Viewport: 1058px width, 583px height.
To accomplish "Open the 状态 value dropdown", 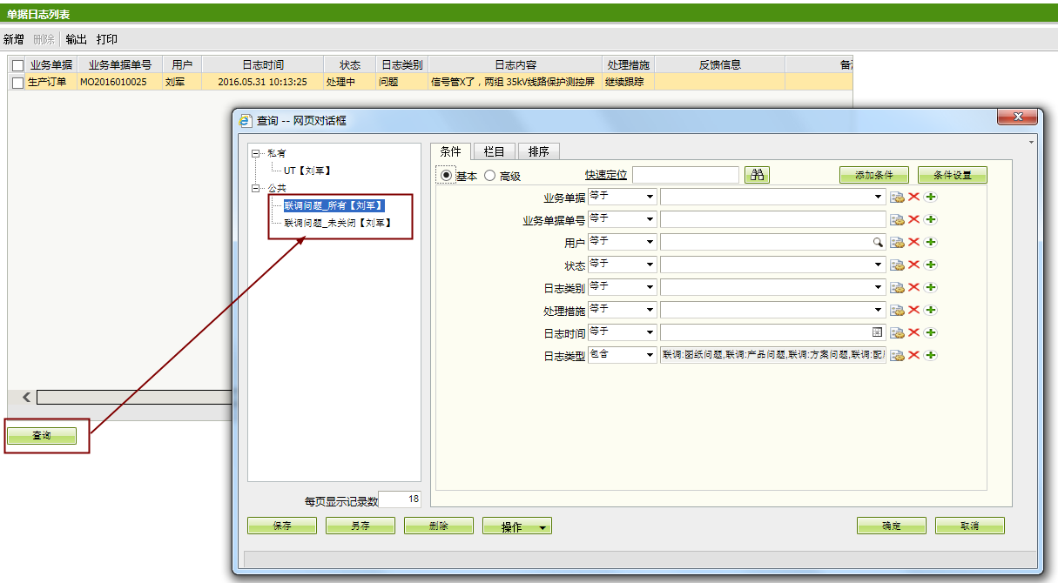I will [x=878, y=265].
